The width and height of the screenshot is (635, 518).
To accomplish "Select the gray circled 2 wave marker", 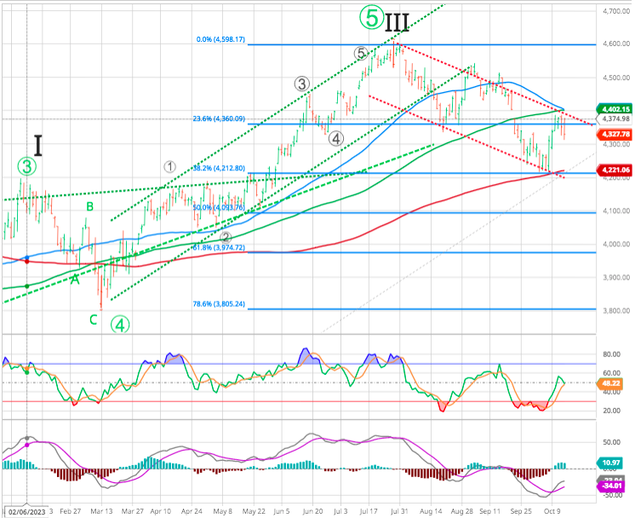I will pyautogui.click(x=226, y=237).
